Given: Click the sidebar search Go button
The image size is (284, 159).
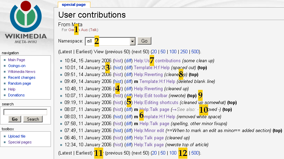Looking at the screenshot, I should (15, 119).
